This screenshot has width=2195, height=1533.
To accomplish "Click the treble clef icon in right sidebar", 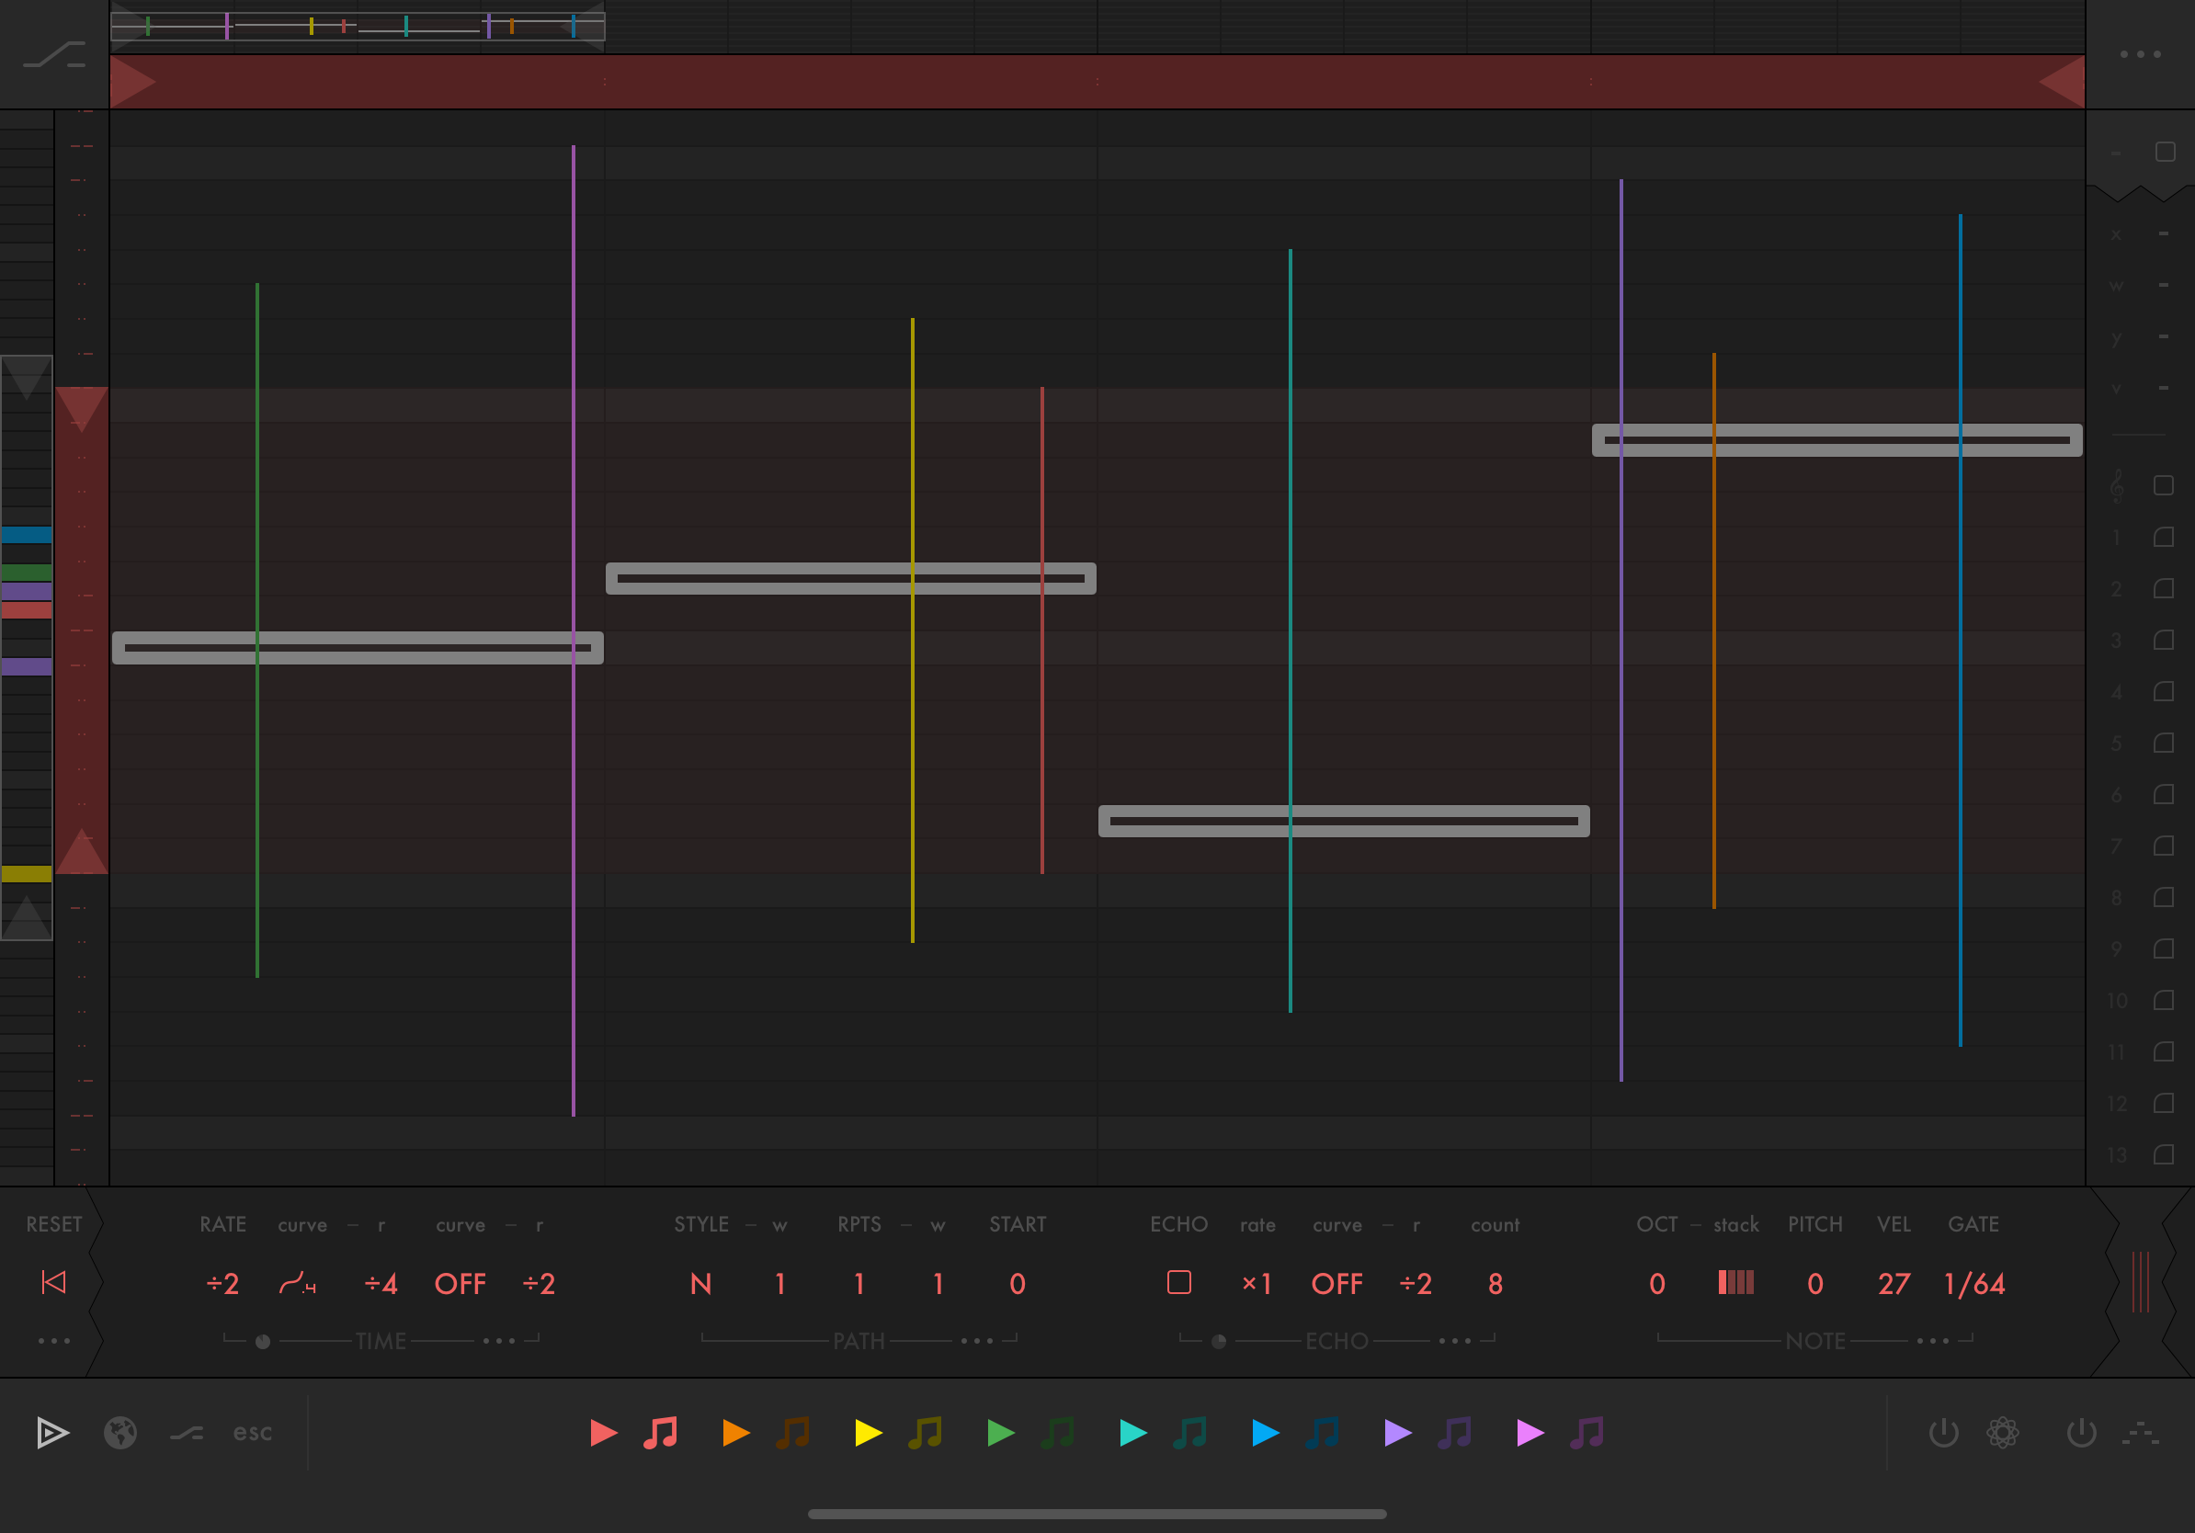I will (2117, 485).
